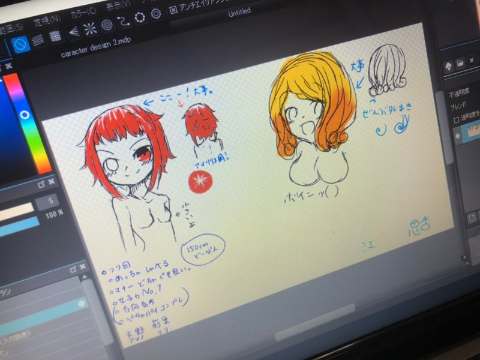Click the brush size field showing 5
Viewport: 480px width, 360px height.
[47, 202]
